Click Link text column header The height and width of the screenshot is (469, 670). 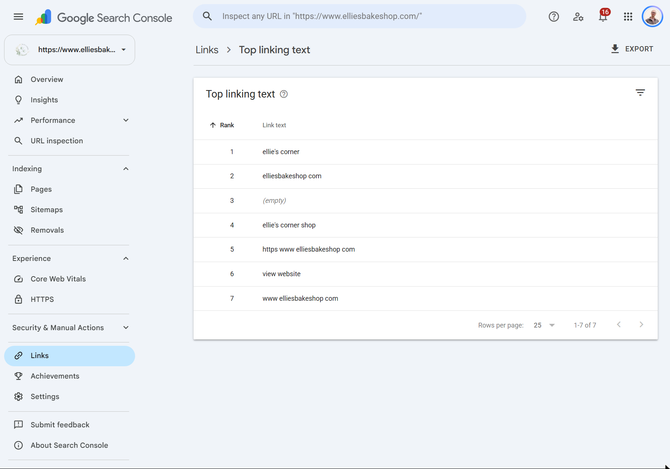pos(274,125)
